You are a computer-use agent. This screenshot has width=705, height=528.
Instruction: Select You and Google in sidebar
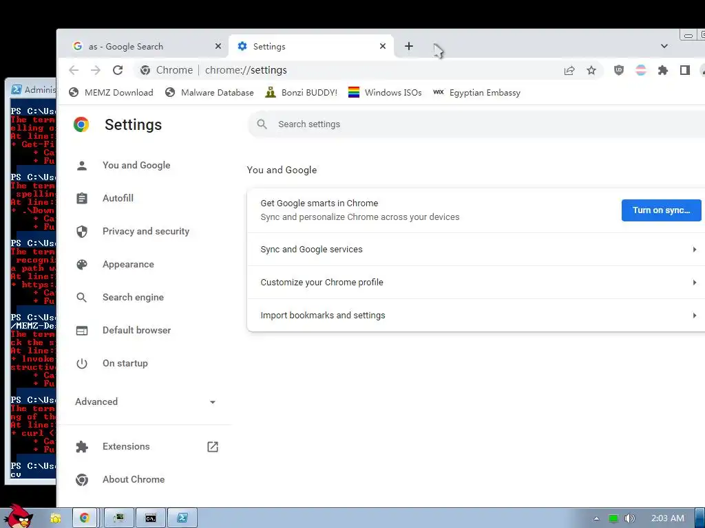point(136,165)
